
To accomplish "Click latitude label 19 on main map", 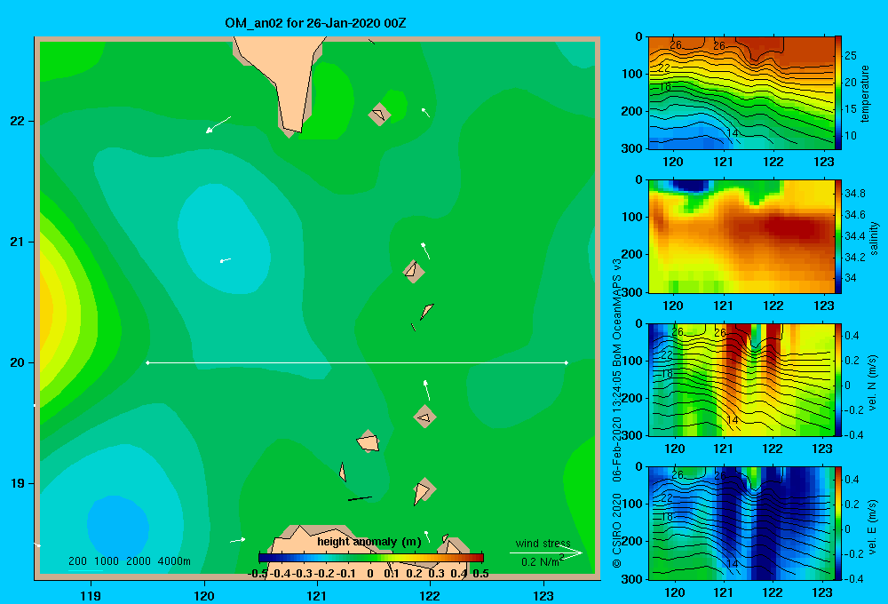I will pos(18,483).
